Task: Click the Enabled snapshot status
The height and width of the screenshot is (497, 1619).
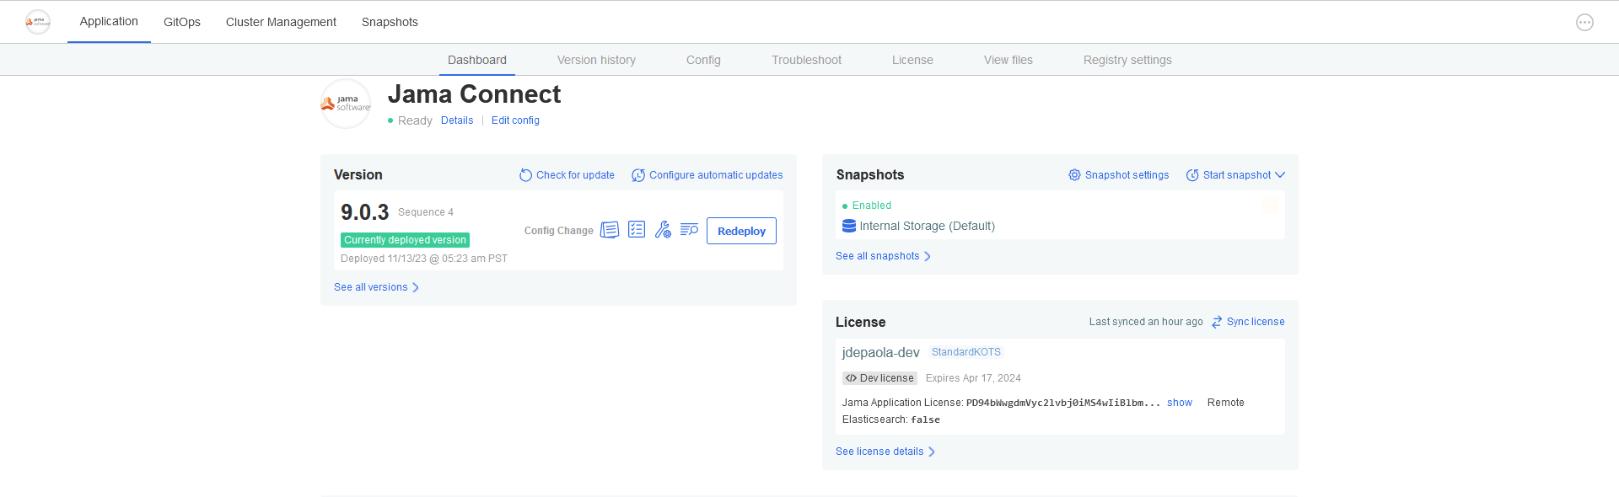Action: tap(867, 206)
